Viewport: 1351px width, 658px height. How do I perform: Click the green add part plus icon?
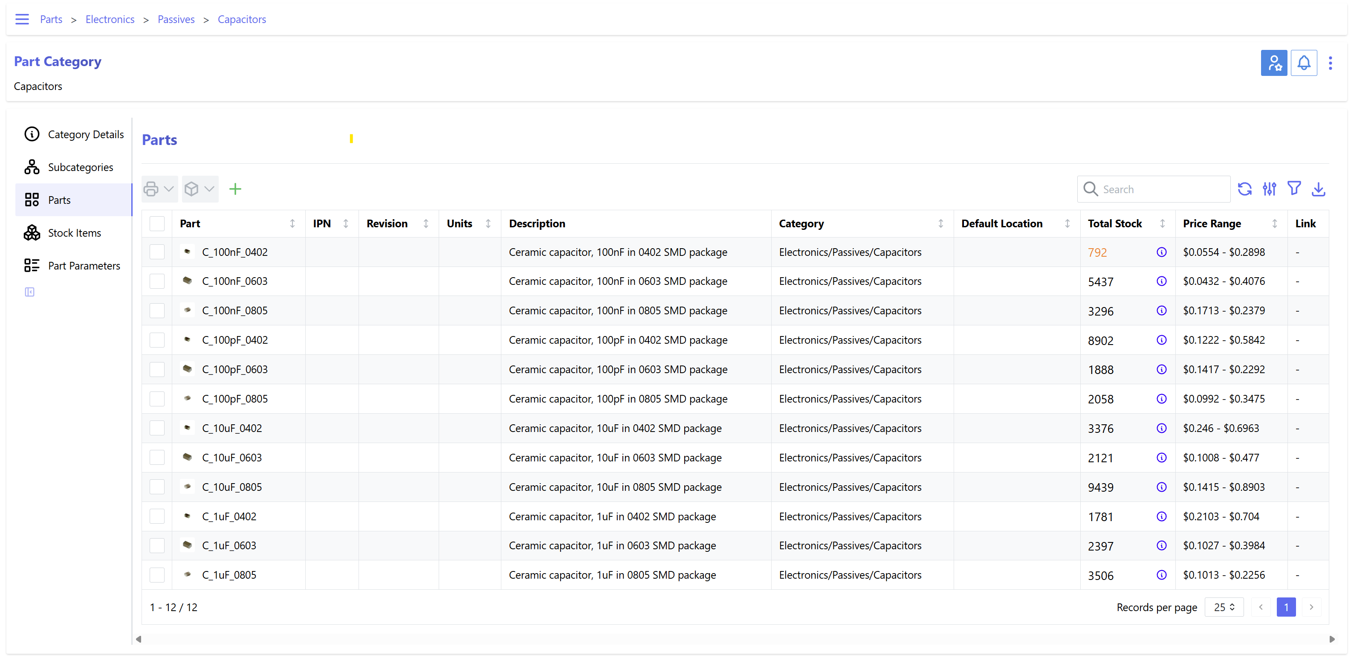click(235, 189)
